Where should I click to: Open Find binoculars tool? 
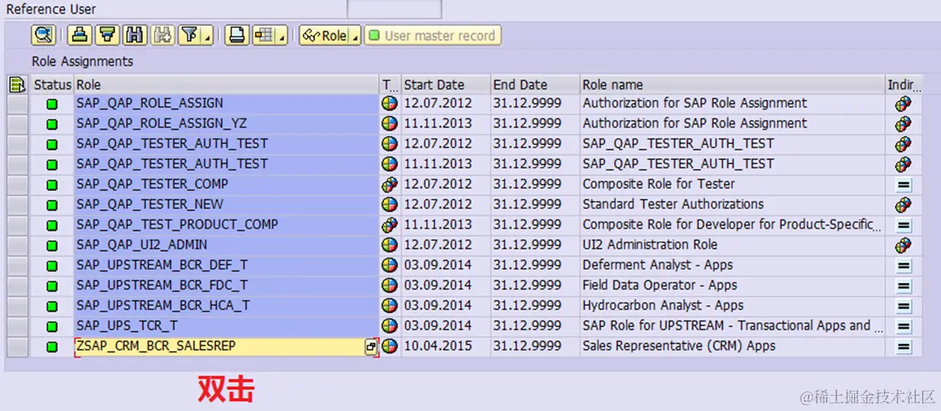pyautogui.click(x=135, y=36)
